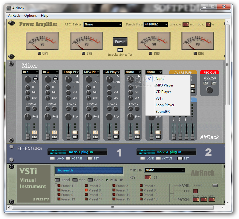
Task: Enable ACTIVE for effector 2
Action: pyautogui.click(x=158, y=158)
